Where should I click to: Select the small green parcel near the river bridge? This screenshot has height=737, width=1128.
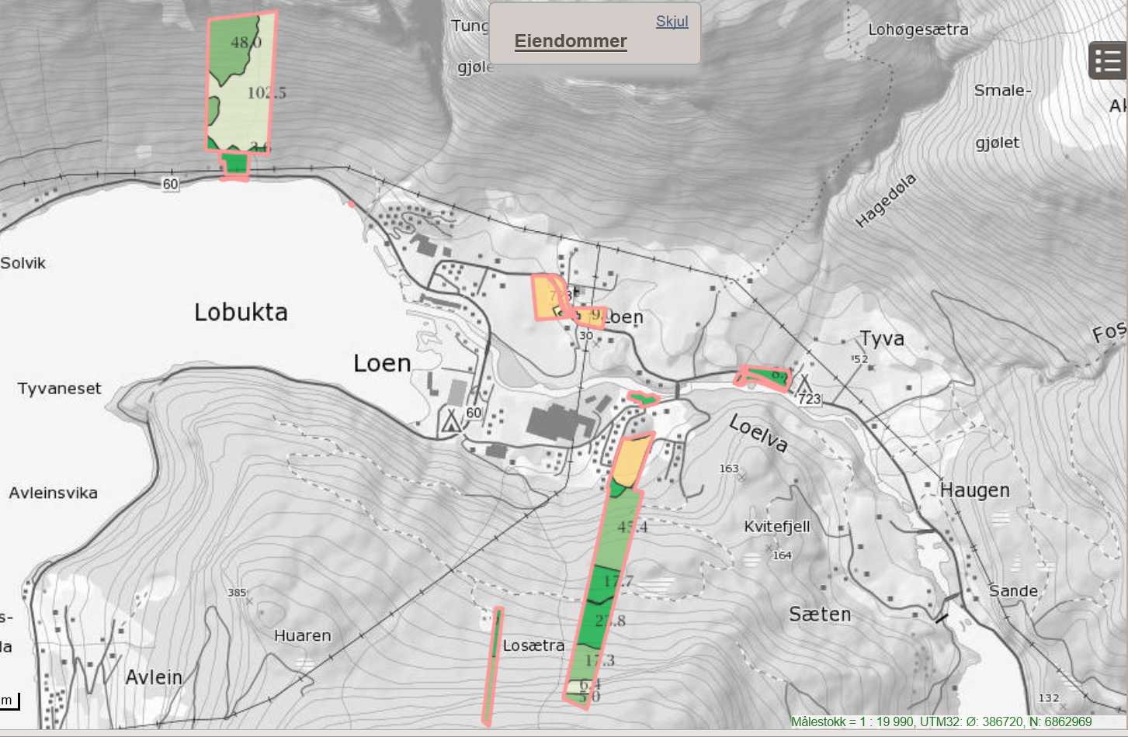(x=643, y=400)
